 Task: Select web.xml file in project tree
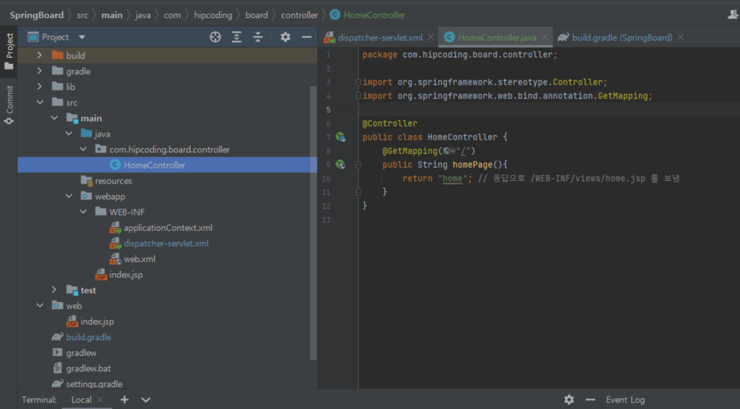coord(139,259)
